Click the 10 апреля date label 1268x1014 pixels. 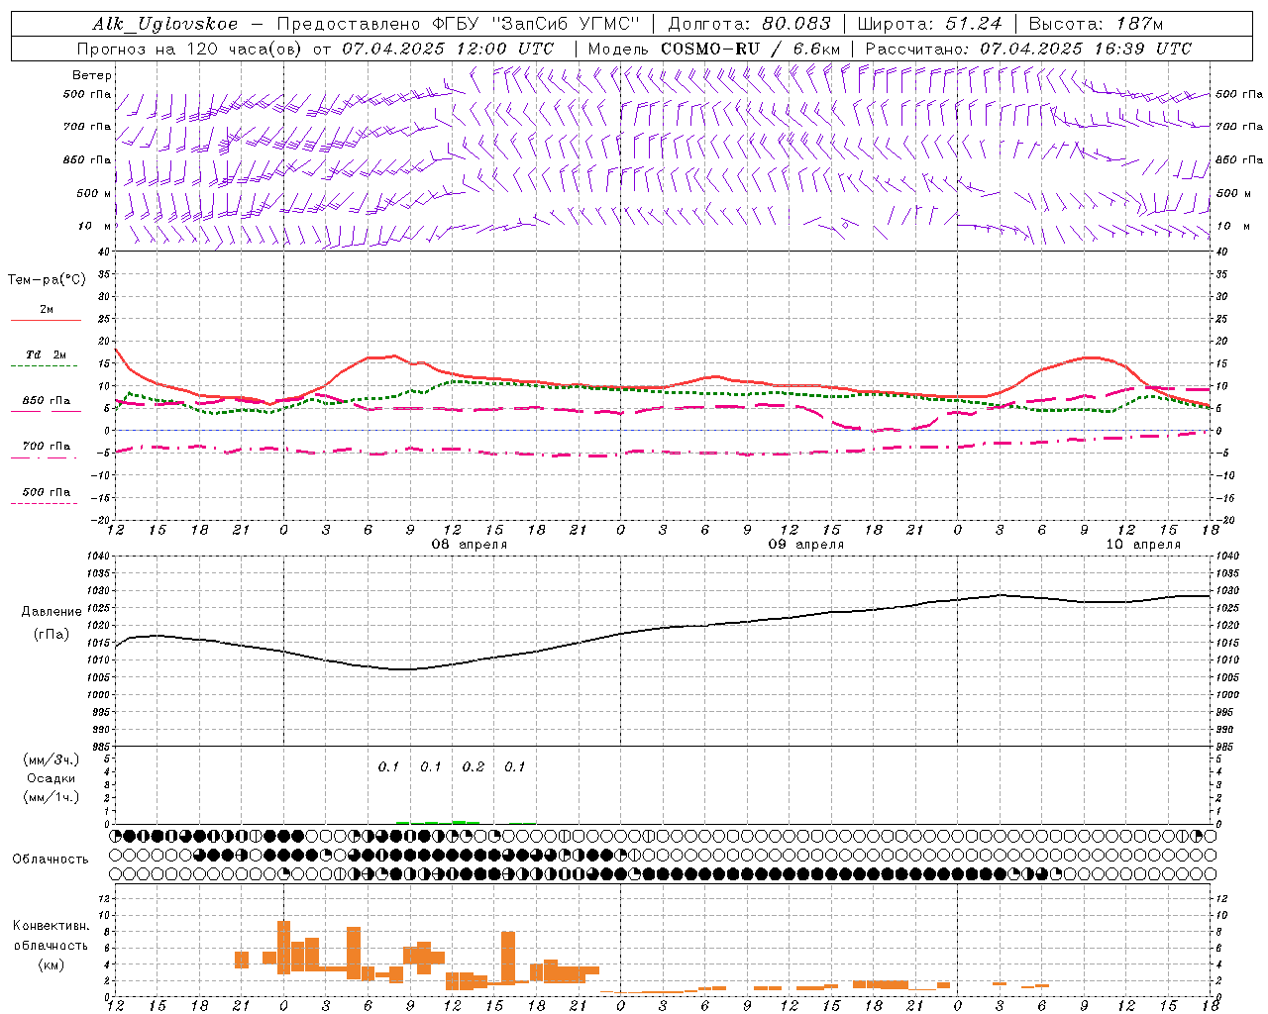tap(1143, 545)
